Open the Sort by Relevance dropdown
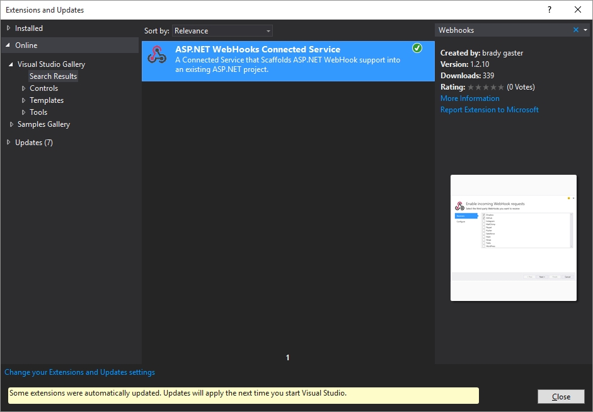593x412 pixels. coord(222,31)
